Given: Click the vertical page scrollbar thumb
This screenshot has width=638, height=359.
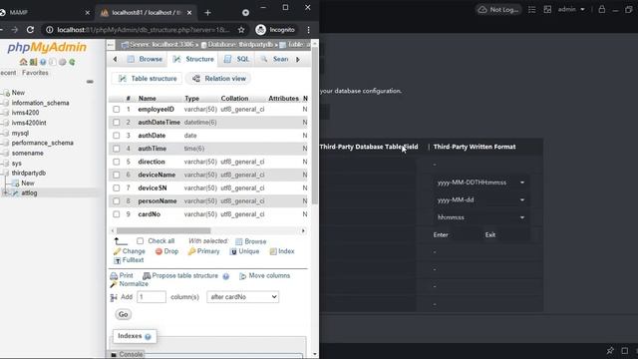Looking at the screenshot, I should pos(315,126).
